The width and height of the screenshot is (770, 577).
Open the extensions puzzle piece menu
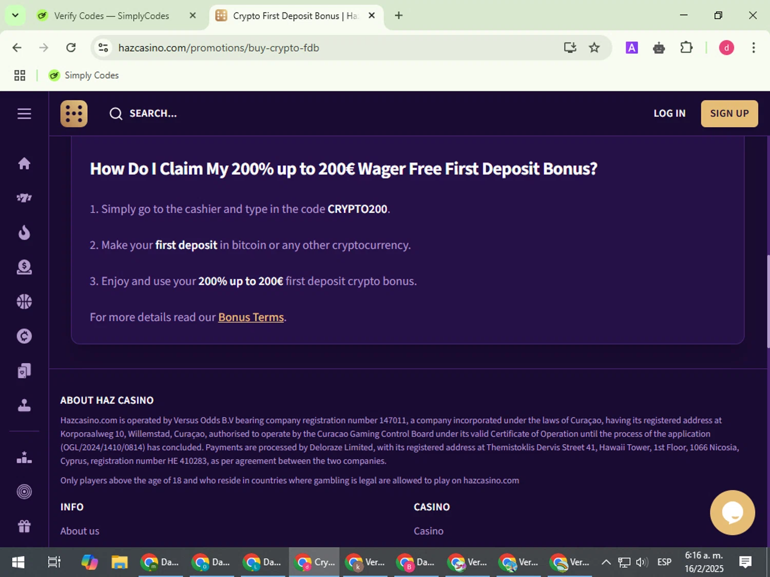click(x=686, y=48)
